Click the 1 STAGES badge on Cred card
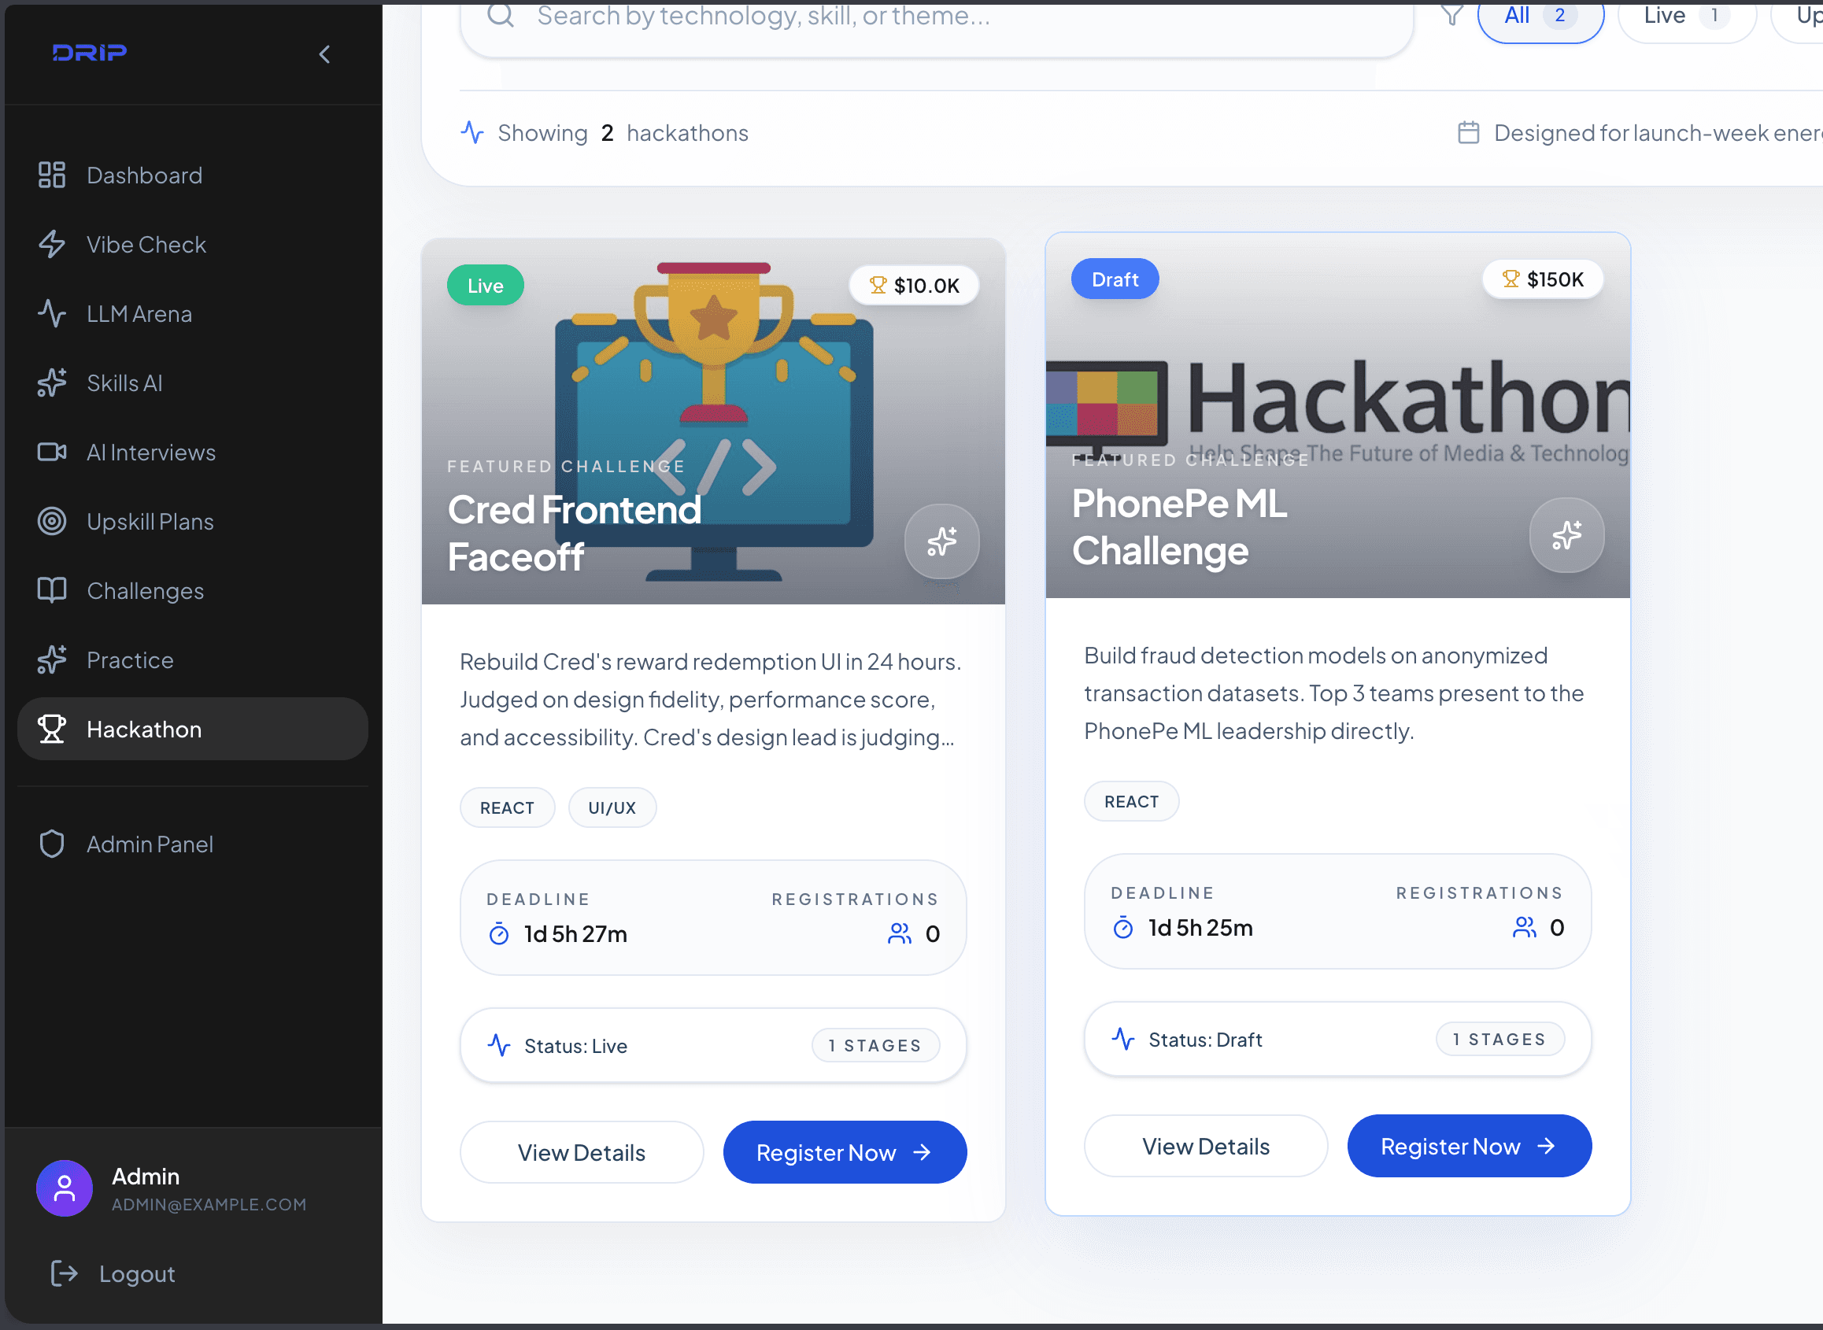Viewport: 1823px width, 1330px height. coord(875,1046)
